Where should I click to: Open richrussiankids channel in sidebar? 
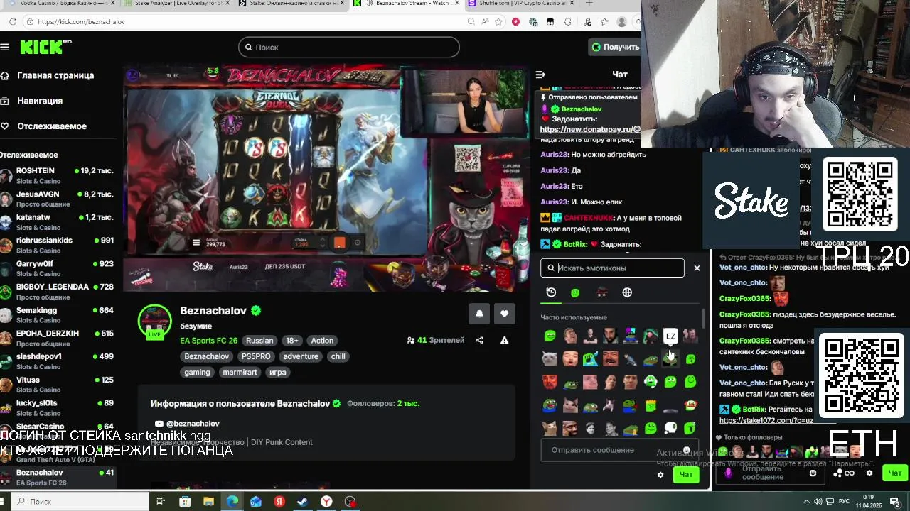point(58,245)
